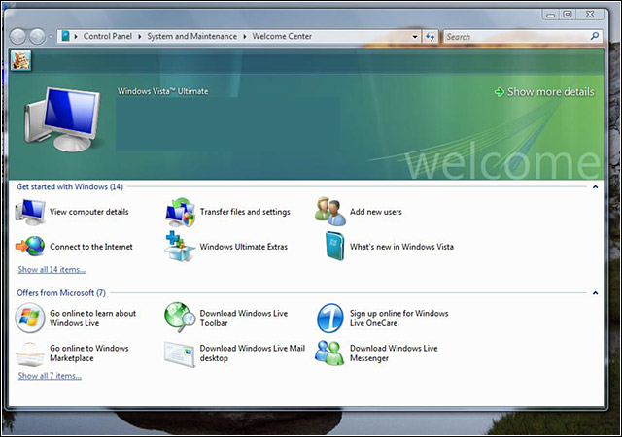Collapse the Get started with Windows section
This screenshot has width=622, height=437.
(x=595, y=186)
